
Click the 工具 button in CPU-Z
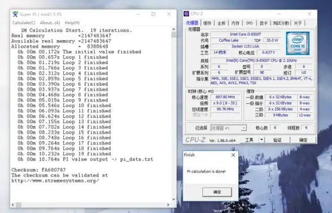(x=249, y=140)
